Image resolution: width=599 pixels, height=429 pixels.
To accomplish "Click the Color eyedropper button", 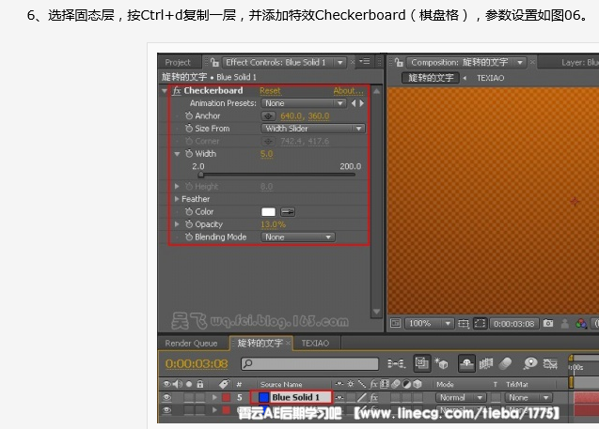I will tap(288, 211).
